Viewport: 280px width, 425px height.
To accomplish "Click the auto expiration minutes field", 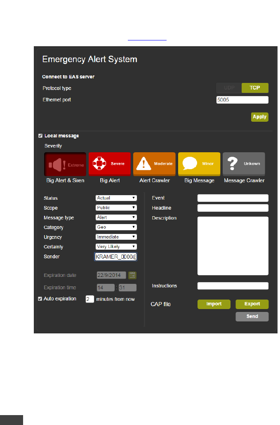I will pyautogui.click(x=89, y=299).
